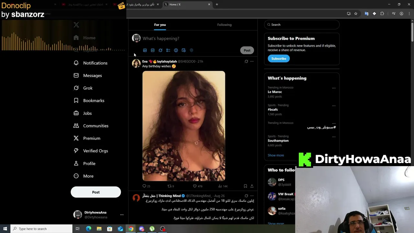The image size is (414, 233).
Task: Click the taskbar search box
Action: [41, 229]
